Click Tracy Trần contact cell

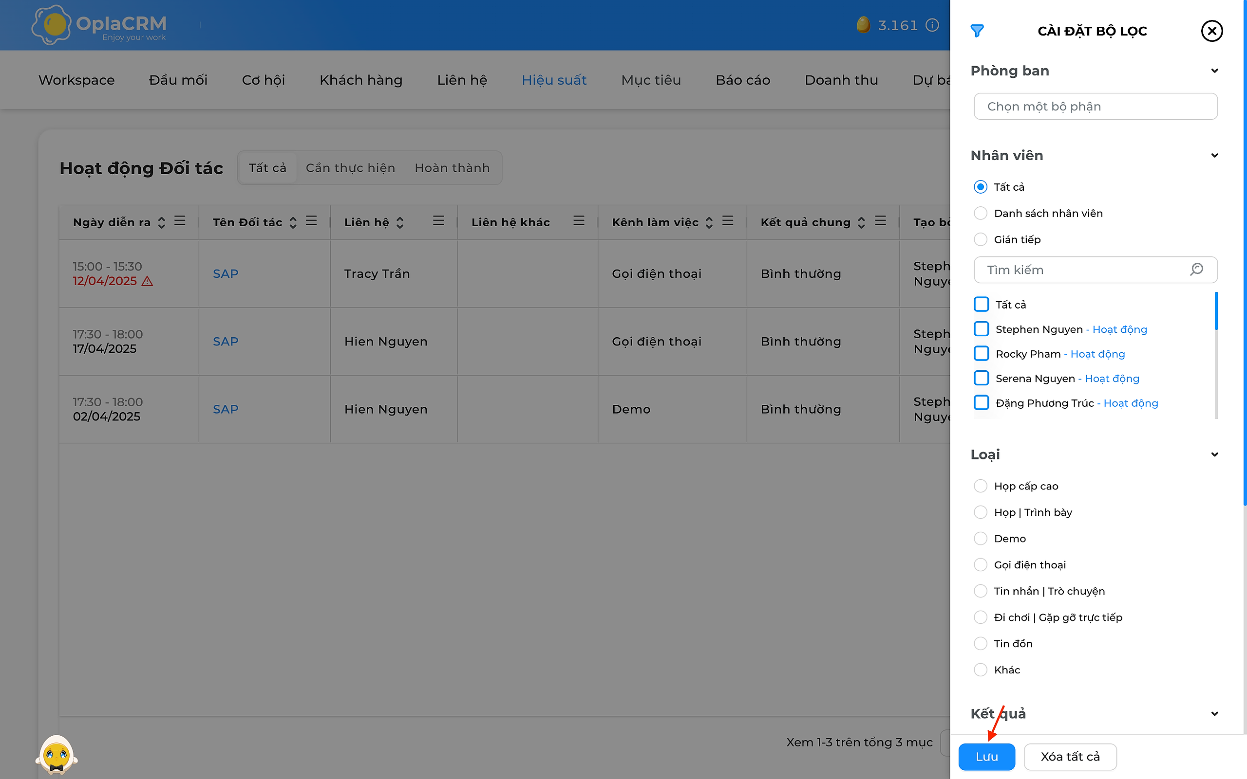tap(394, 273)
